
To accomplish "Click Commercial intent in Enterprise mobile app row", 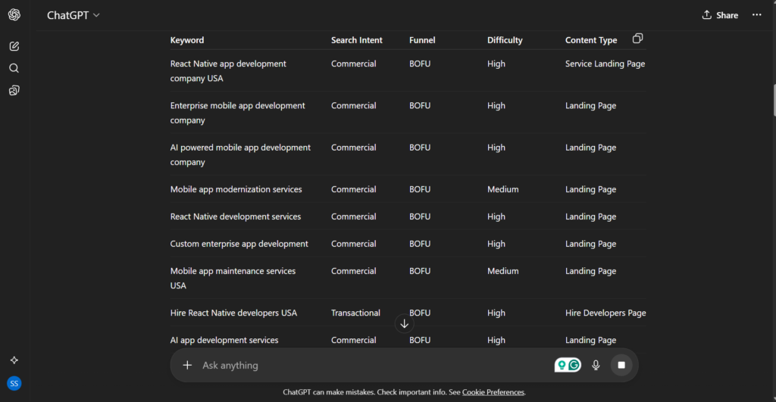I will click(353, 106).
